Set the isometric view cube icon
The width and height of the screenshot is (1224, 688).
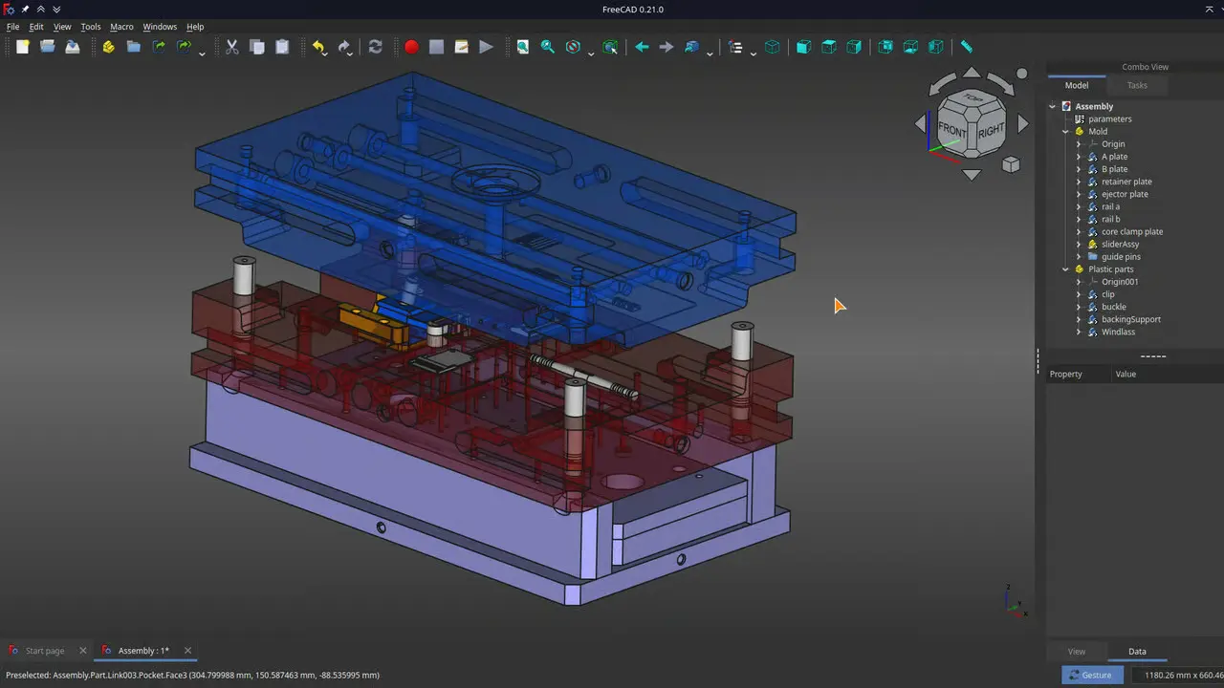click(x=773, y=47)
